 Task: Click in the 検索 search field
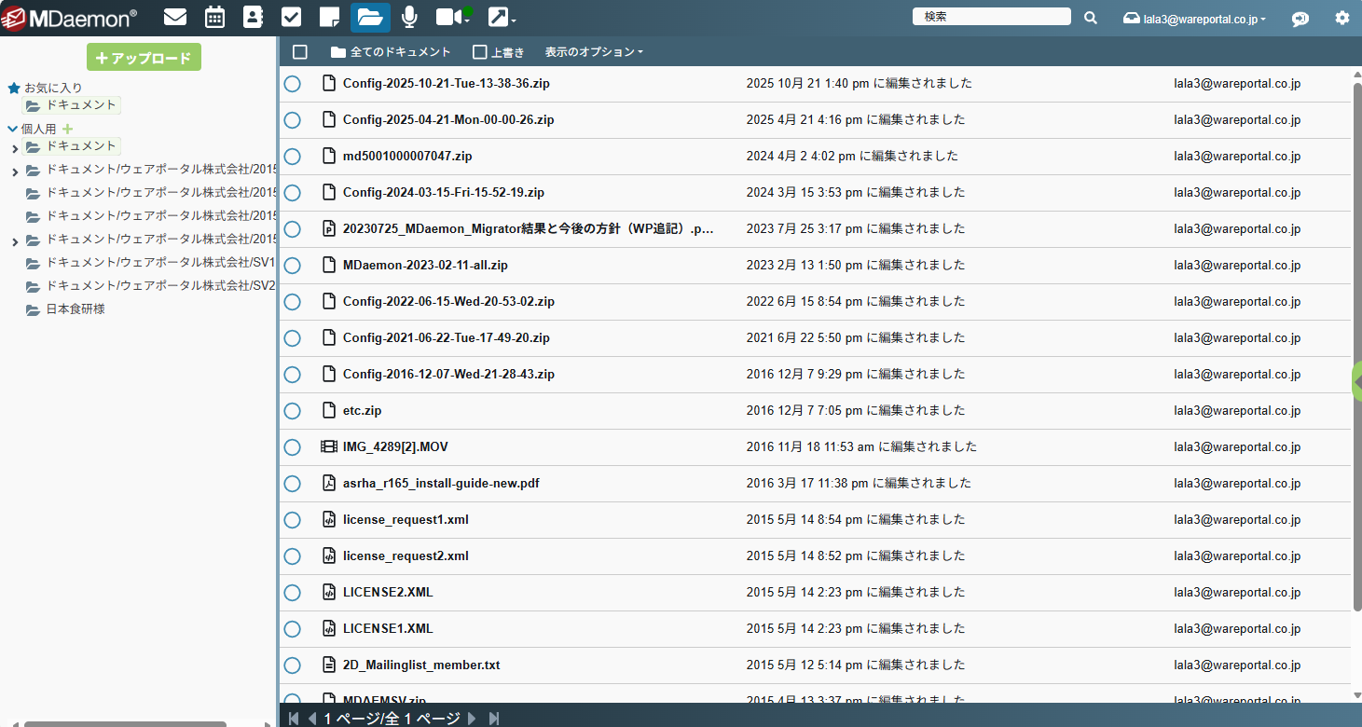(991, 17)
